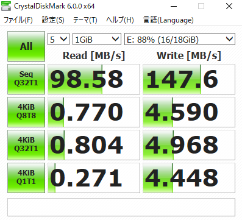This screenshot has width=242, height=220.
Task: Expand the 1GiB test size dropdown
Action: click(97, 39)
